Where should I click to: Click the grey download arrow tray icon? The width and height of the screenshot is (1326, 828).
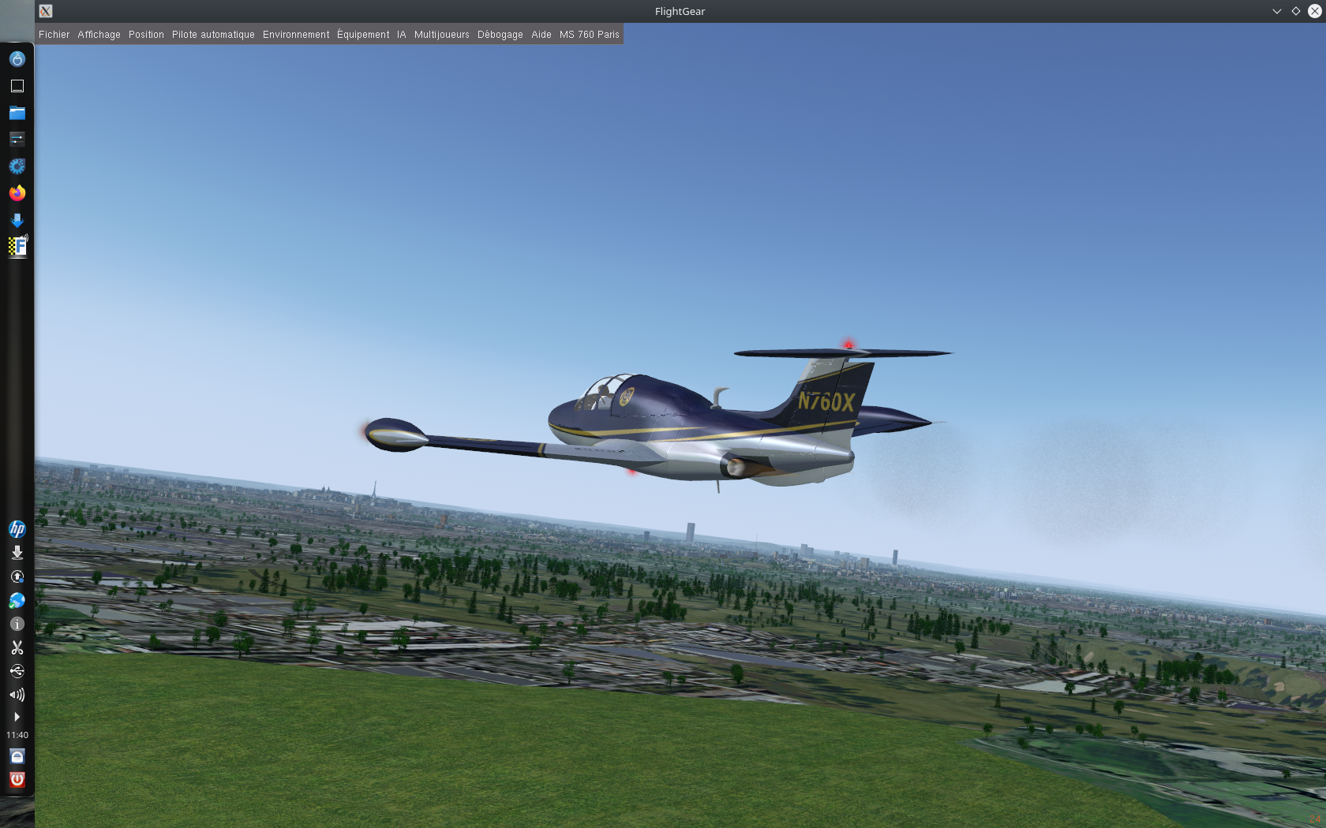pyautogui.click(x=17, y=553)
